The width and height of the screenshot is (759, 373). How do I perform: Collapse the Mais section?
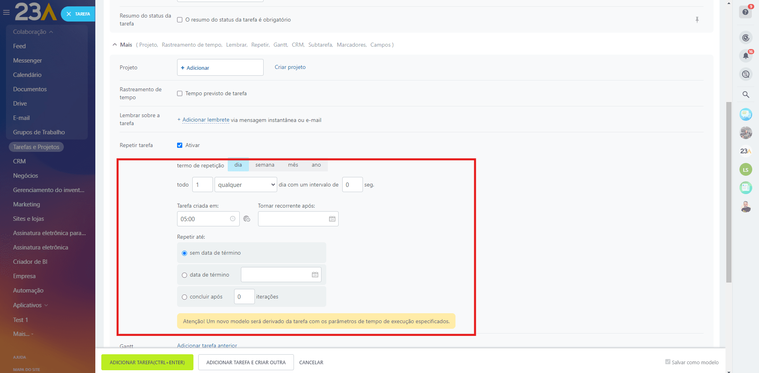click(115, 45)
